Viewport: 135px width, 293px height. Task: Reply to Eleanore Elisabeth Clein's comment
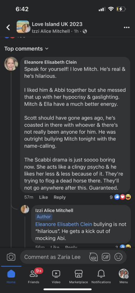click(59, 197)
